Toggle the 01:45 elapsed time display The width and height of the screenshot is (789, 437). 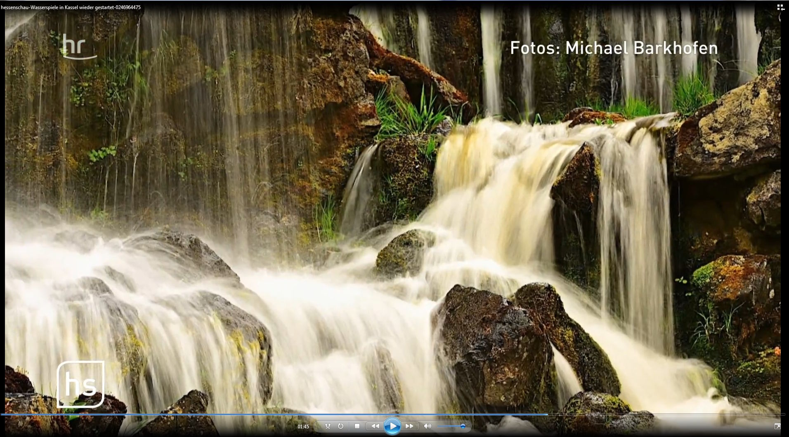[303, 426]
